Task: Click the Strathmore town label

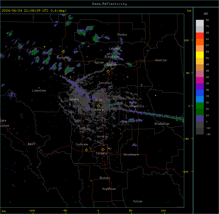Action: coord(131,155)
